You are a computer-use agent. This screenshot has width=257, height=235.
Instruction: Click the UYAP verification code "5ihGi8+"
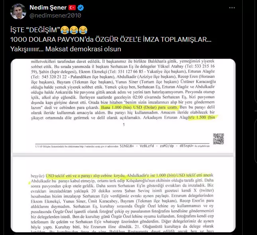click(127, 146)
